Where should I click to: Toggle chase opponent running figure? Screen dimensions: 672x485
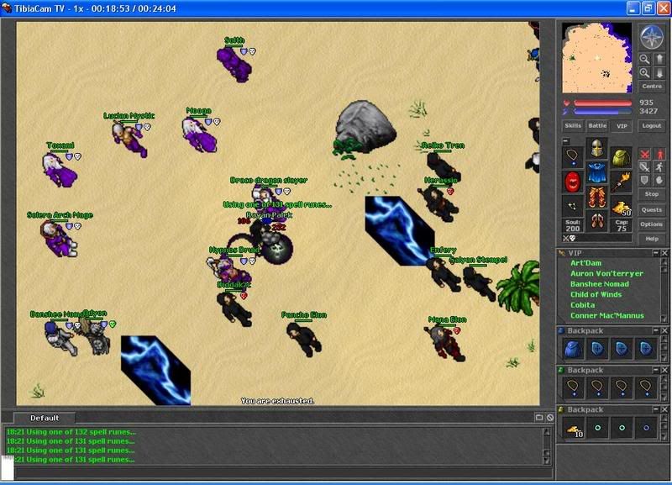[x=659, y=166]
